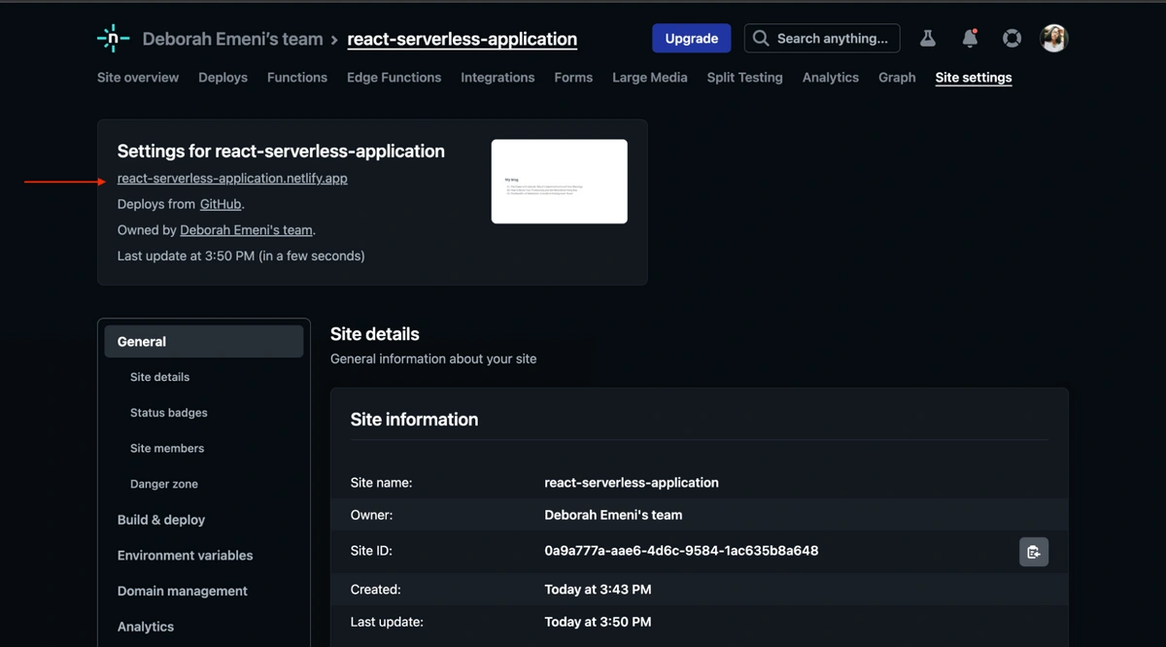The image size is (1166, 647).
Task: Switch to the Site overview tab
Action: [x=138, y=78]
